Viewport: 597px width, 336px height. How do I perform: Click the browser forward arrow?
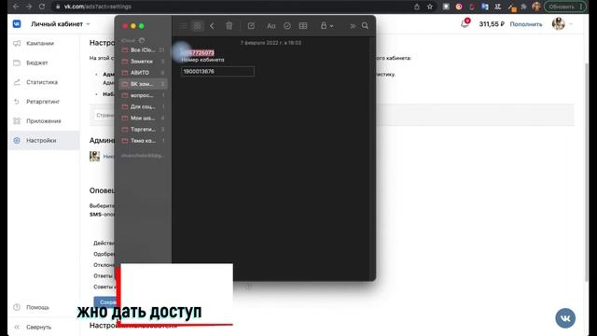tap(29, 7)
